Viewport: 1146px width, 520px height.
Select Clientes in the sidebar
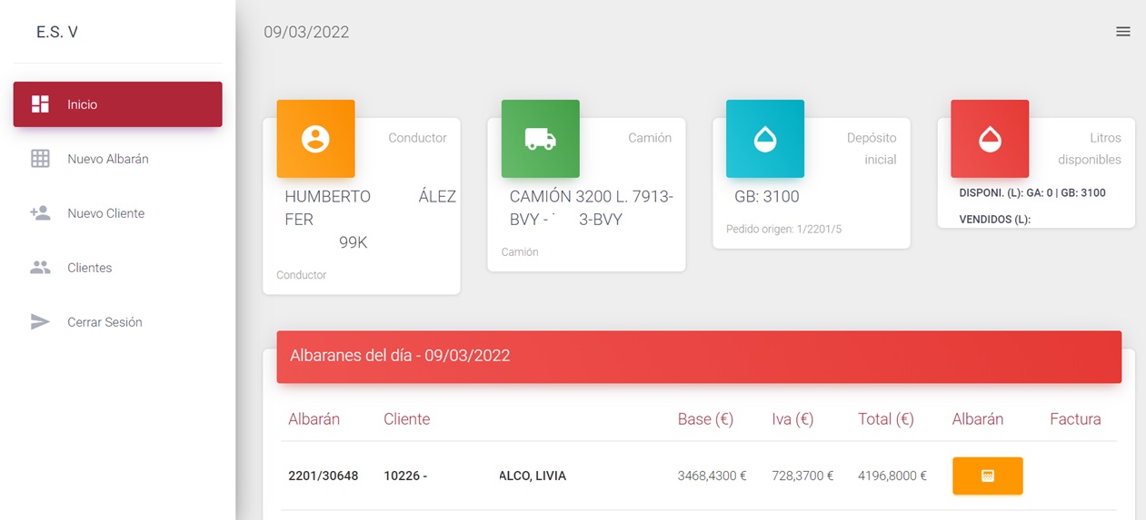(90, 268)
